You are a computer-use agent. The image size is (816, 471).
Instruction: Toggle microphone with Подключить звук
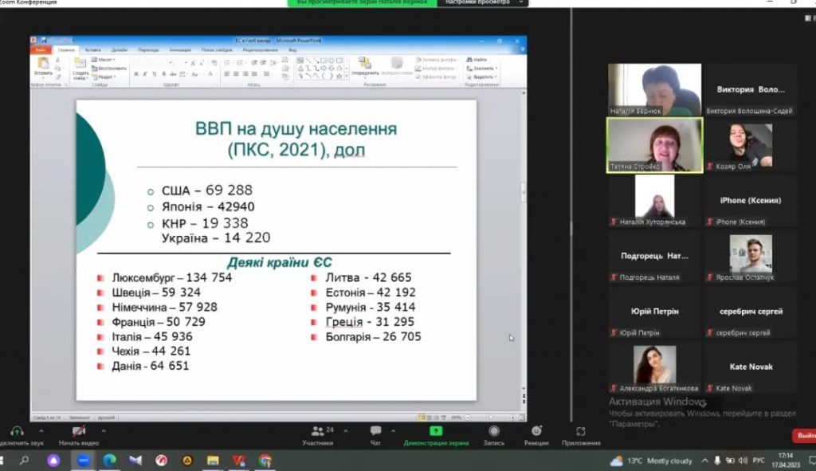pyautogui.click(x=16, y=434)
